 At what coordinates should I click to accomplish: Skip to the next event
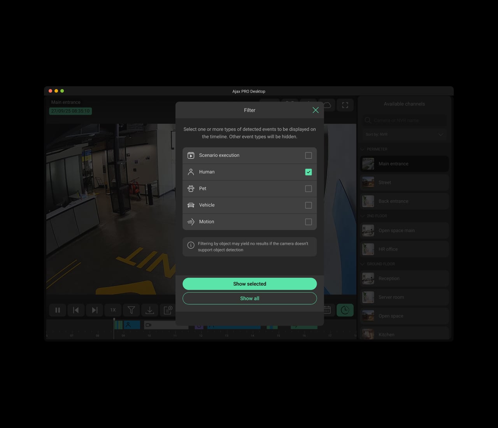click(x=94, y=310)
